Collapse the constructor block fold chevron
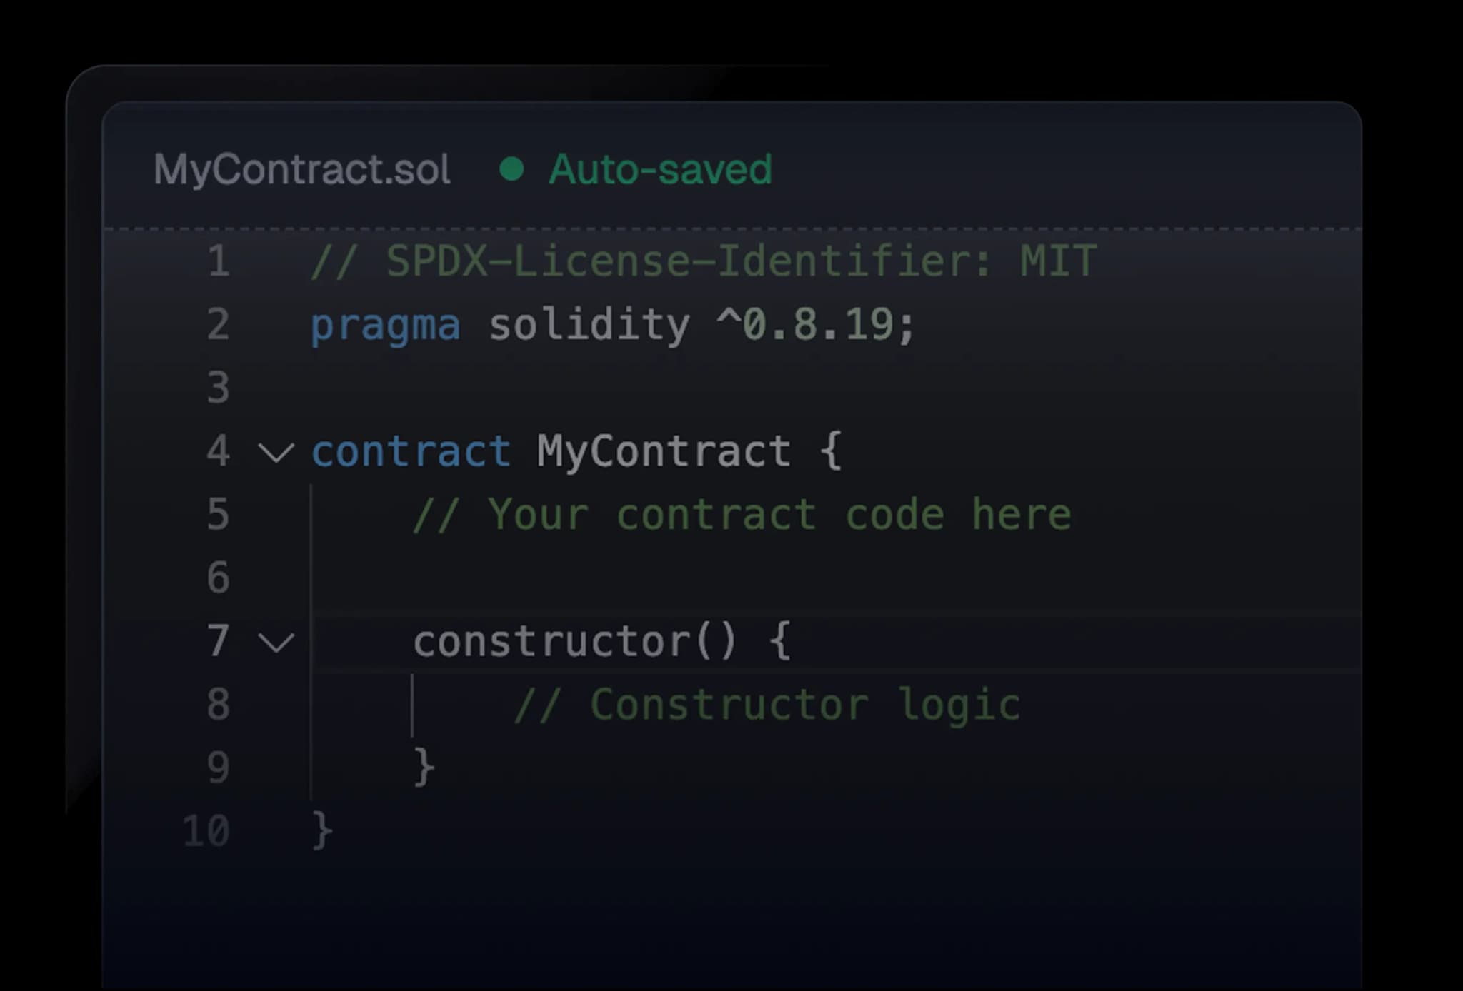The height and width of the screenshot is (991, 1463). point(276,642)
